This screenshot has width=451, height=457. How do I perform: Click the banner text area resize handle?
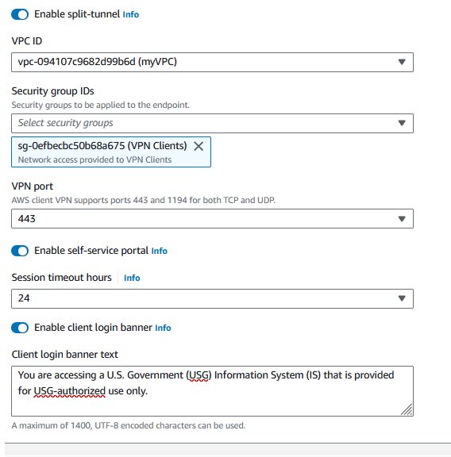pyautogui.click(x=407, y=409)
